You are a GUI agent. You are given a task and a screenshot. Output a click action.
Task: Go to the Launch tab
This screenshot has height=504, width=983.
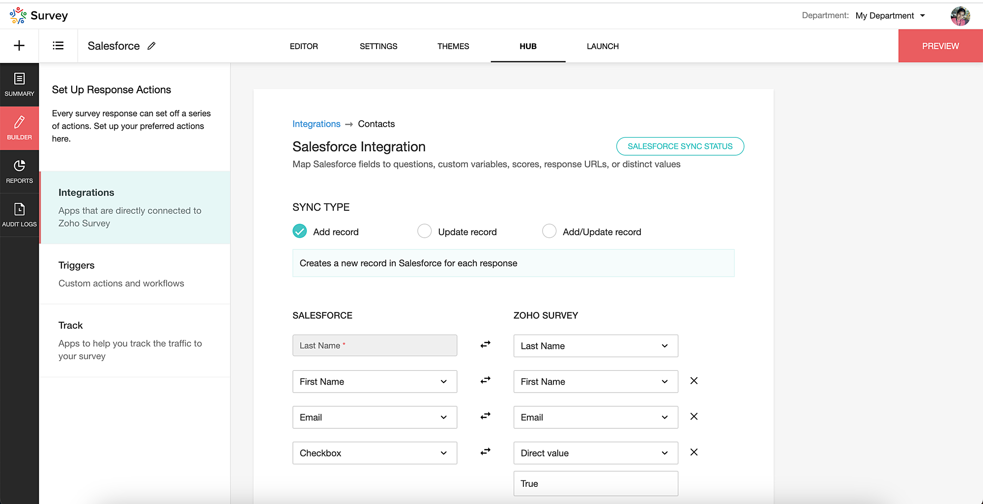[x=602, y=46]
